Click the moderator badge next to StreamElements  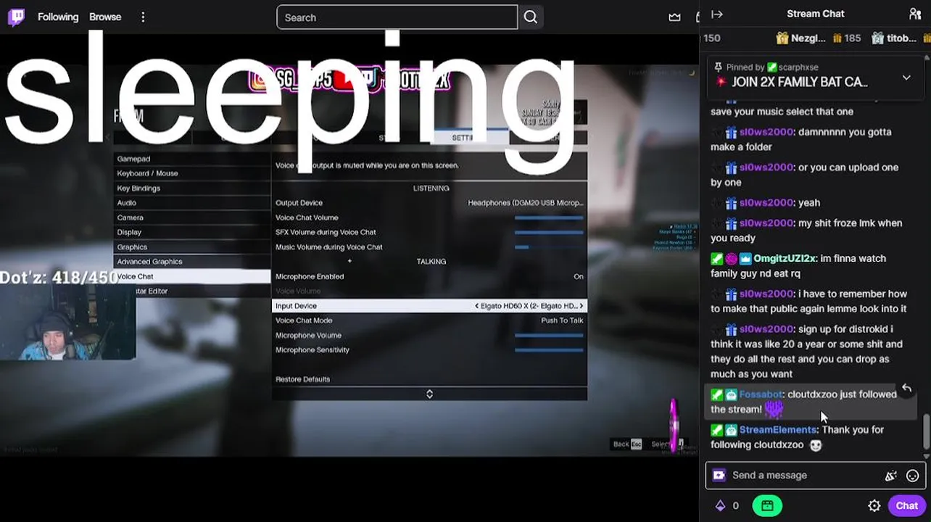(x=716, y=430)
